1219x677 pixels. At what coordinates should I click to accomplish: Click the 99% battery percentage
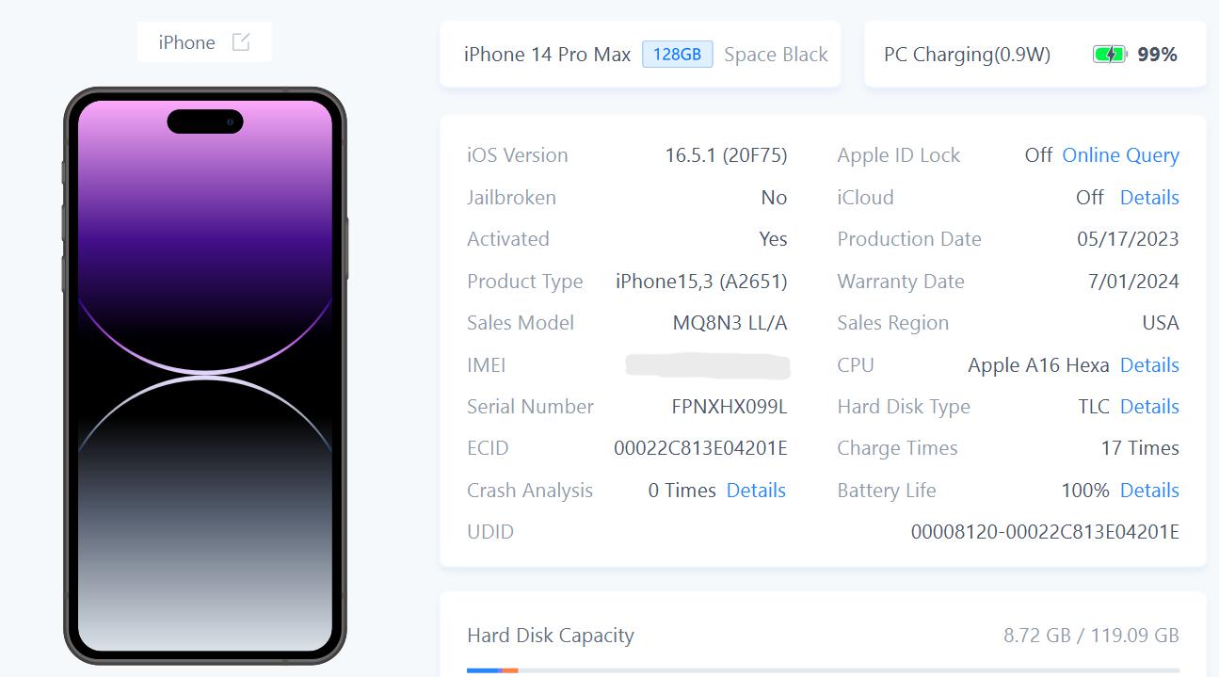(x=1157, y=55)
